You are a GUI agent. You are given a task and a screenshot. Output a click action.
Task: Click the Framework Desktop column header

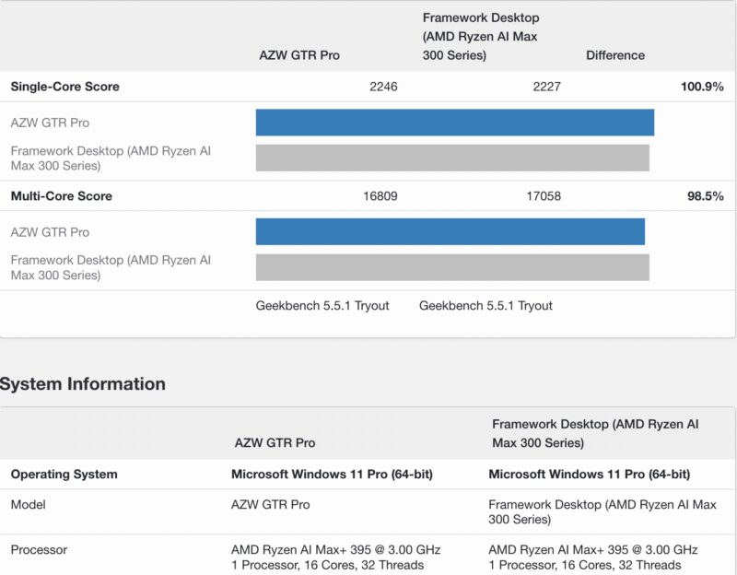(480, 36)
